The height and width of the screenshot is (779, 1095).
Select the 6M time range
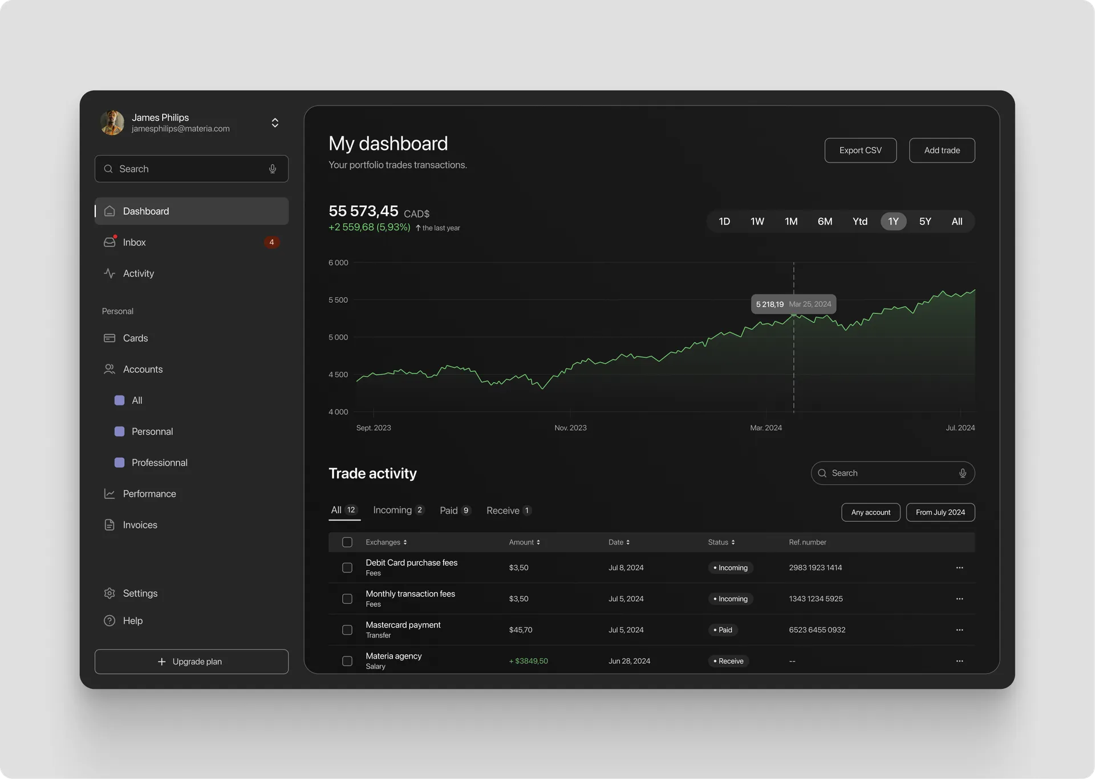click(825, 221)
